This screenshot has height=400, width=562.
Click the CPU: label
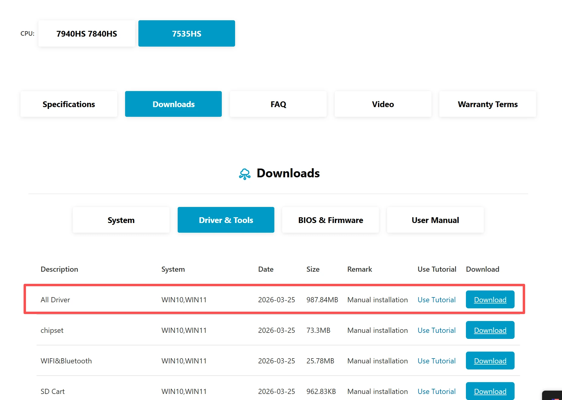coord(27,34)
